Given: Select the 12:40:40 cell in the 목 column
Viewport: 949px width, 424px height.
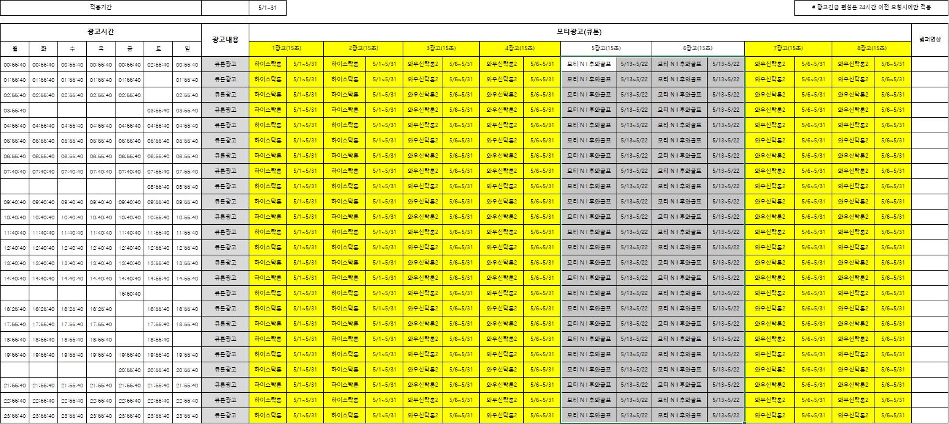Looking at the screenshot, I should coord(101,247).
